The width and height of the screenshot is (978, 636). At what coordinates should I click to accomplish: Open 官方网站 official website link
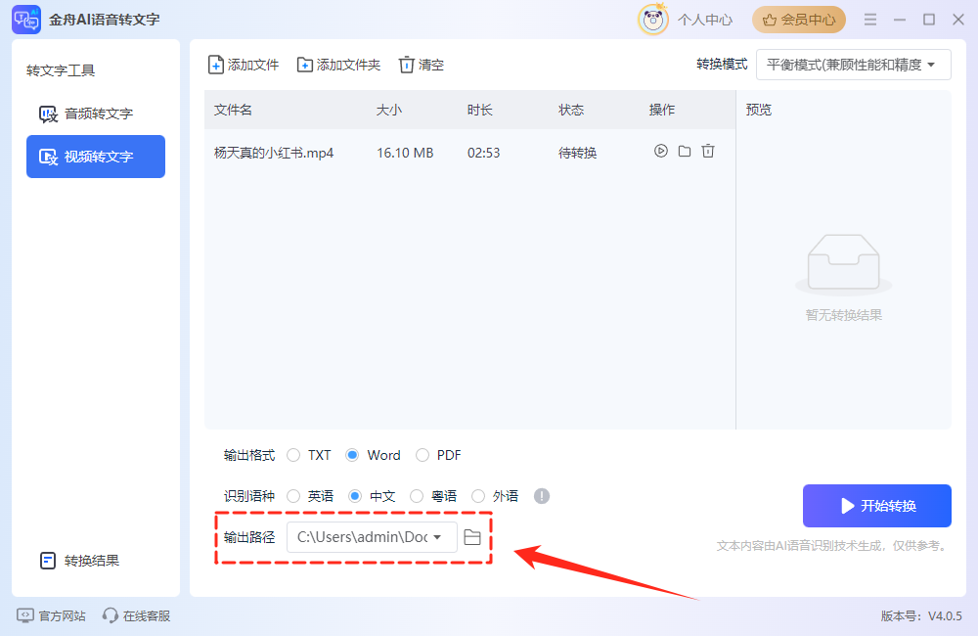tap(51, 615)
